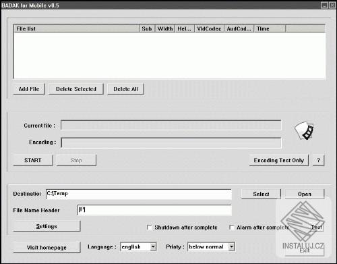Click the film strip logo icon

304,131
